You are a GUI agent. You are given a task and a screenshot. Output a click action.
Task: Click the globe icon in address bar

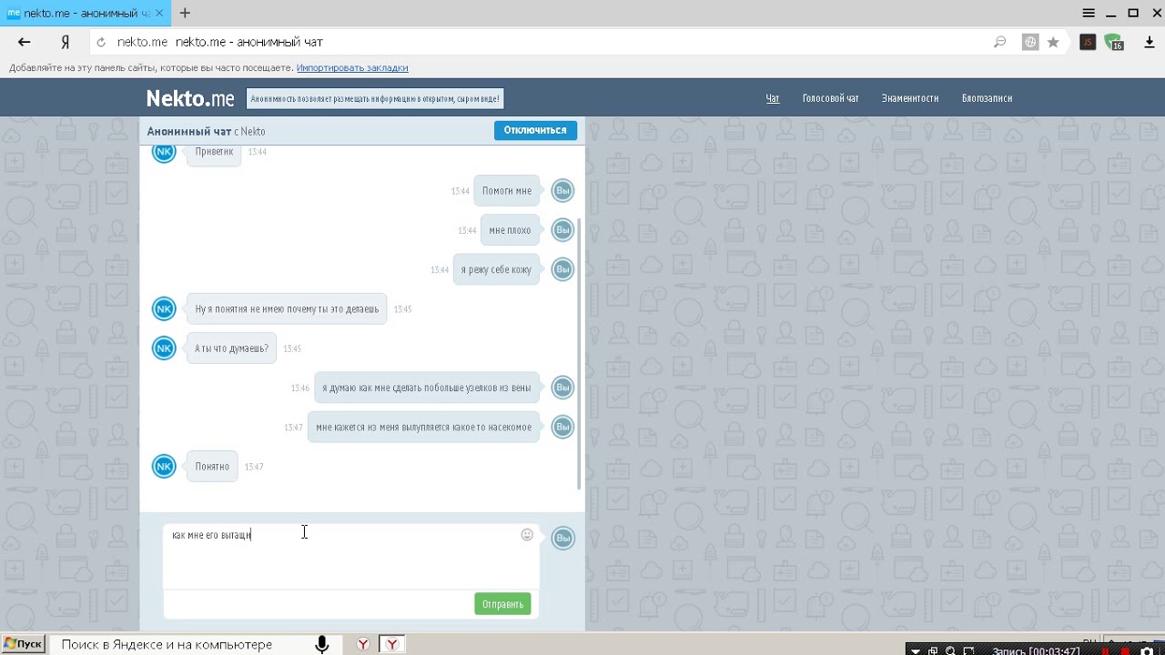point(1030,42)
